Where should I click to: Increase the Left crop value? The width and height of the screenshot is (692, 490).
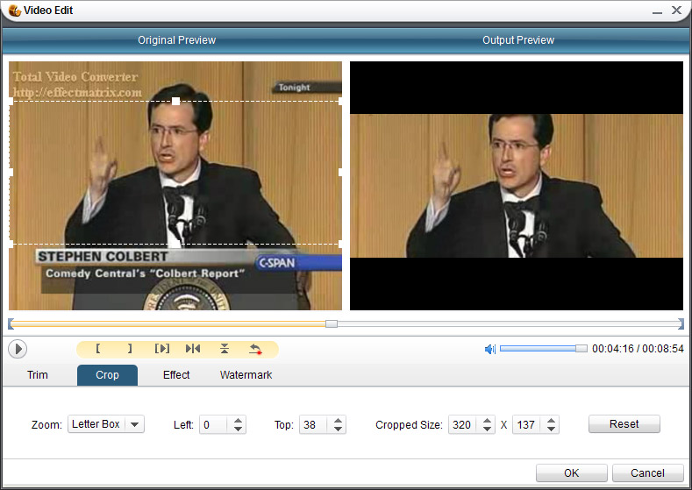(x=238, y=421)
